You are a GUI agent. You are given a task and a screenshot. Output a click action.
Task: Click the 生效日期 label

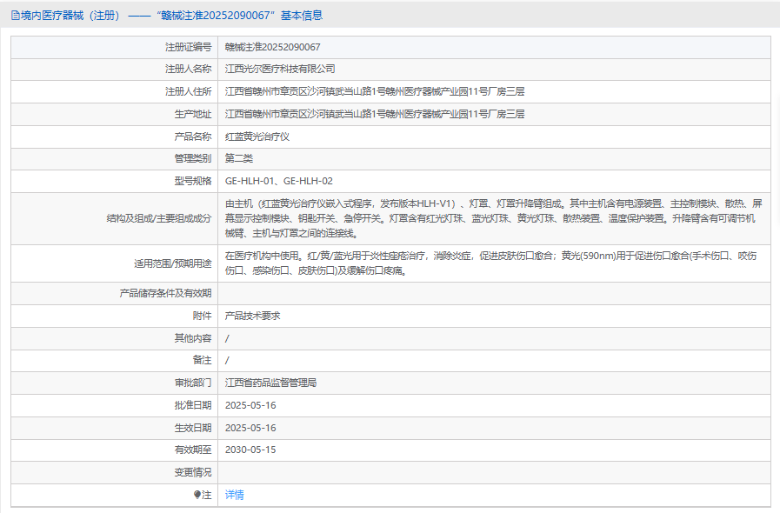[x=192, y=428]
